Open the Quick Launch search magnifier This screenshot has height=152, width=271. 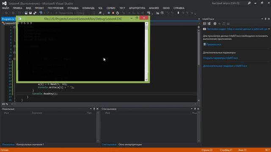coord(249,3)
